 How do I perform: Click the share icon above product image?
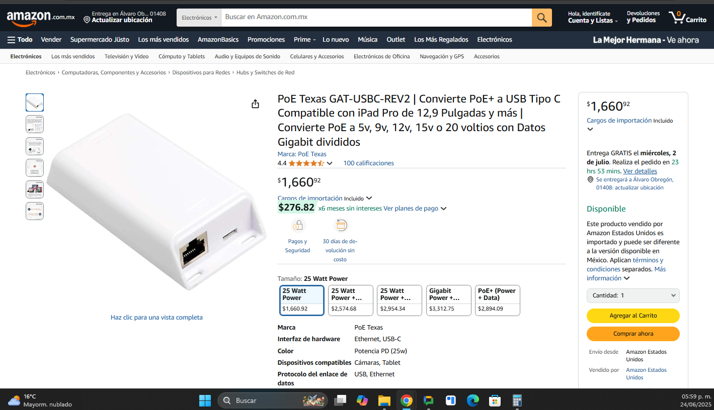coord(256,104)
